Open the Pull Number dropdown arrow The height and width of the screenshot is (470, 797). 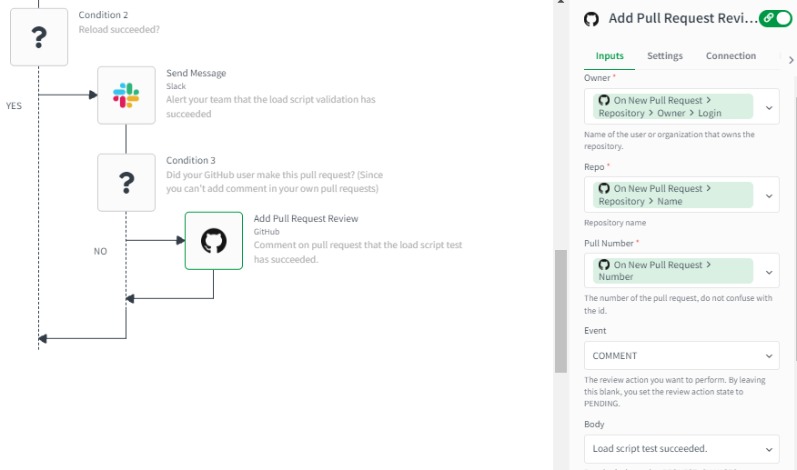tap(769, 271)
